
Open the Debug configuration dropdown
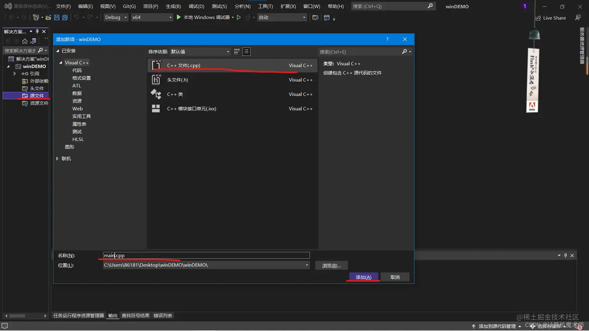pos(116,17)
